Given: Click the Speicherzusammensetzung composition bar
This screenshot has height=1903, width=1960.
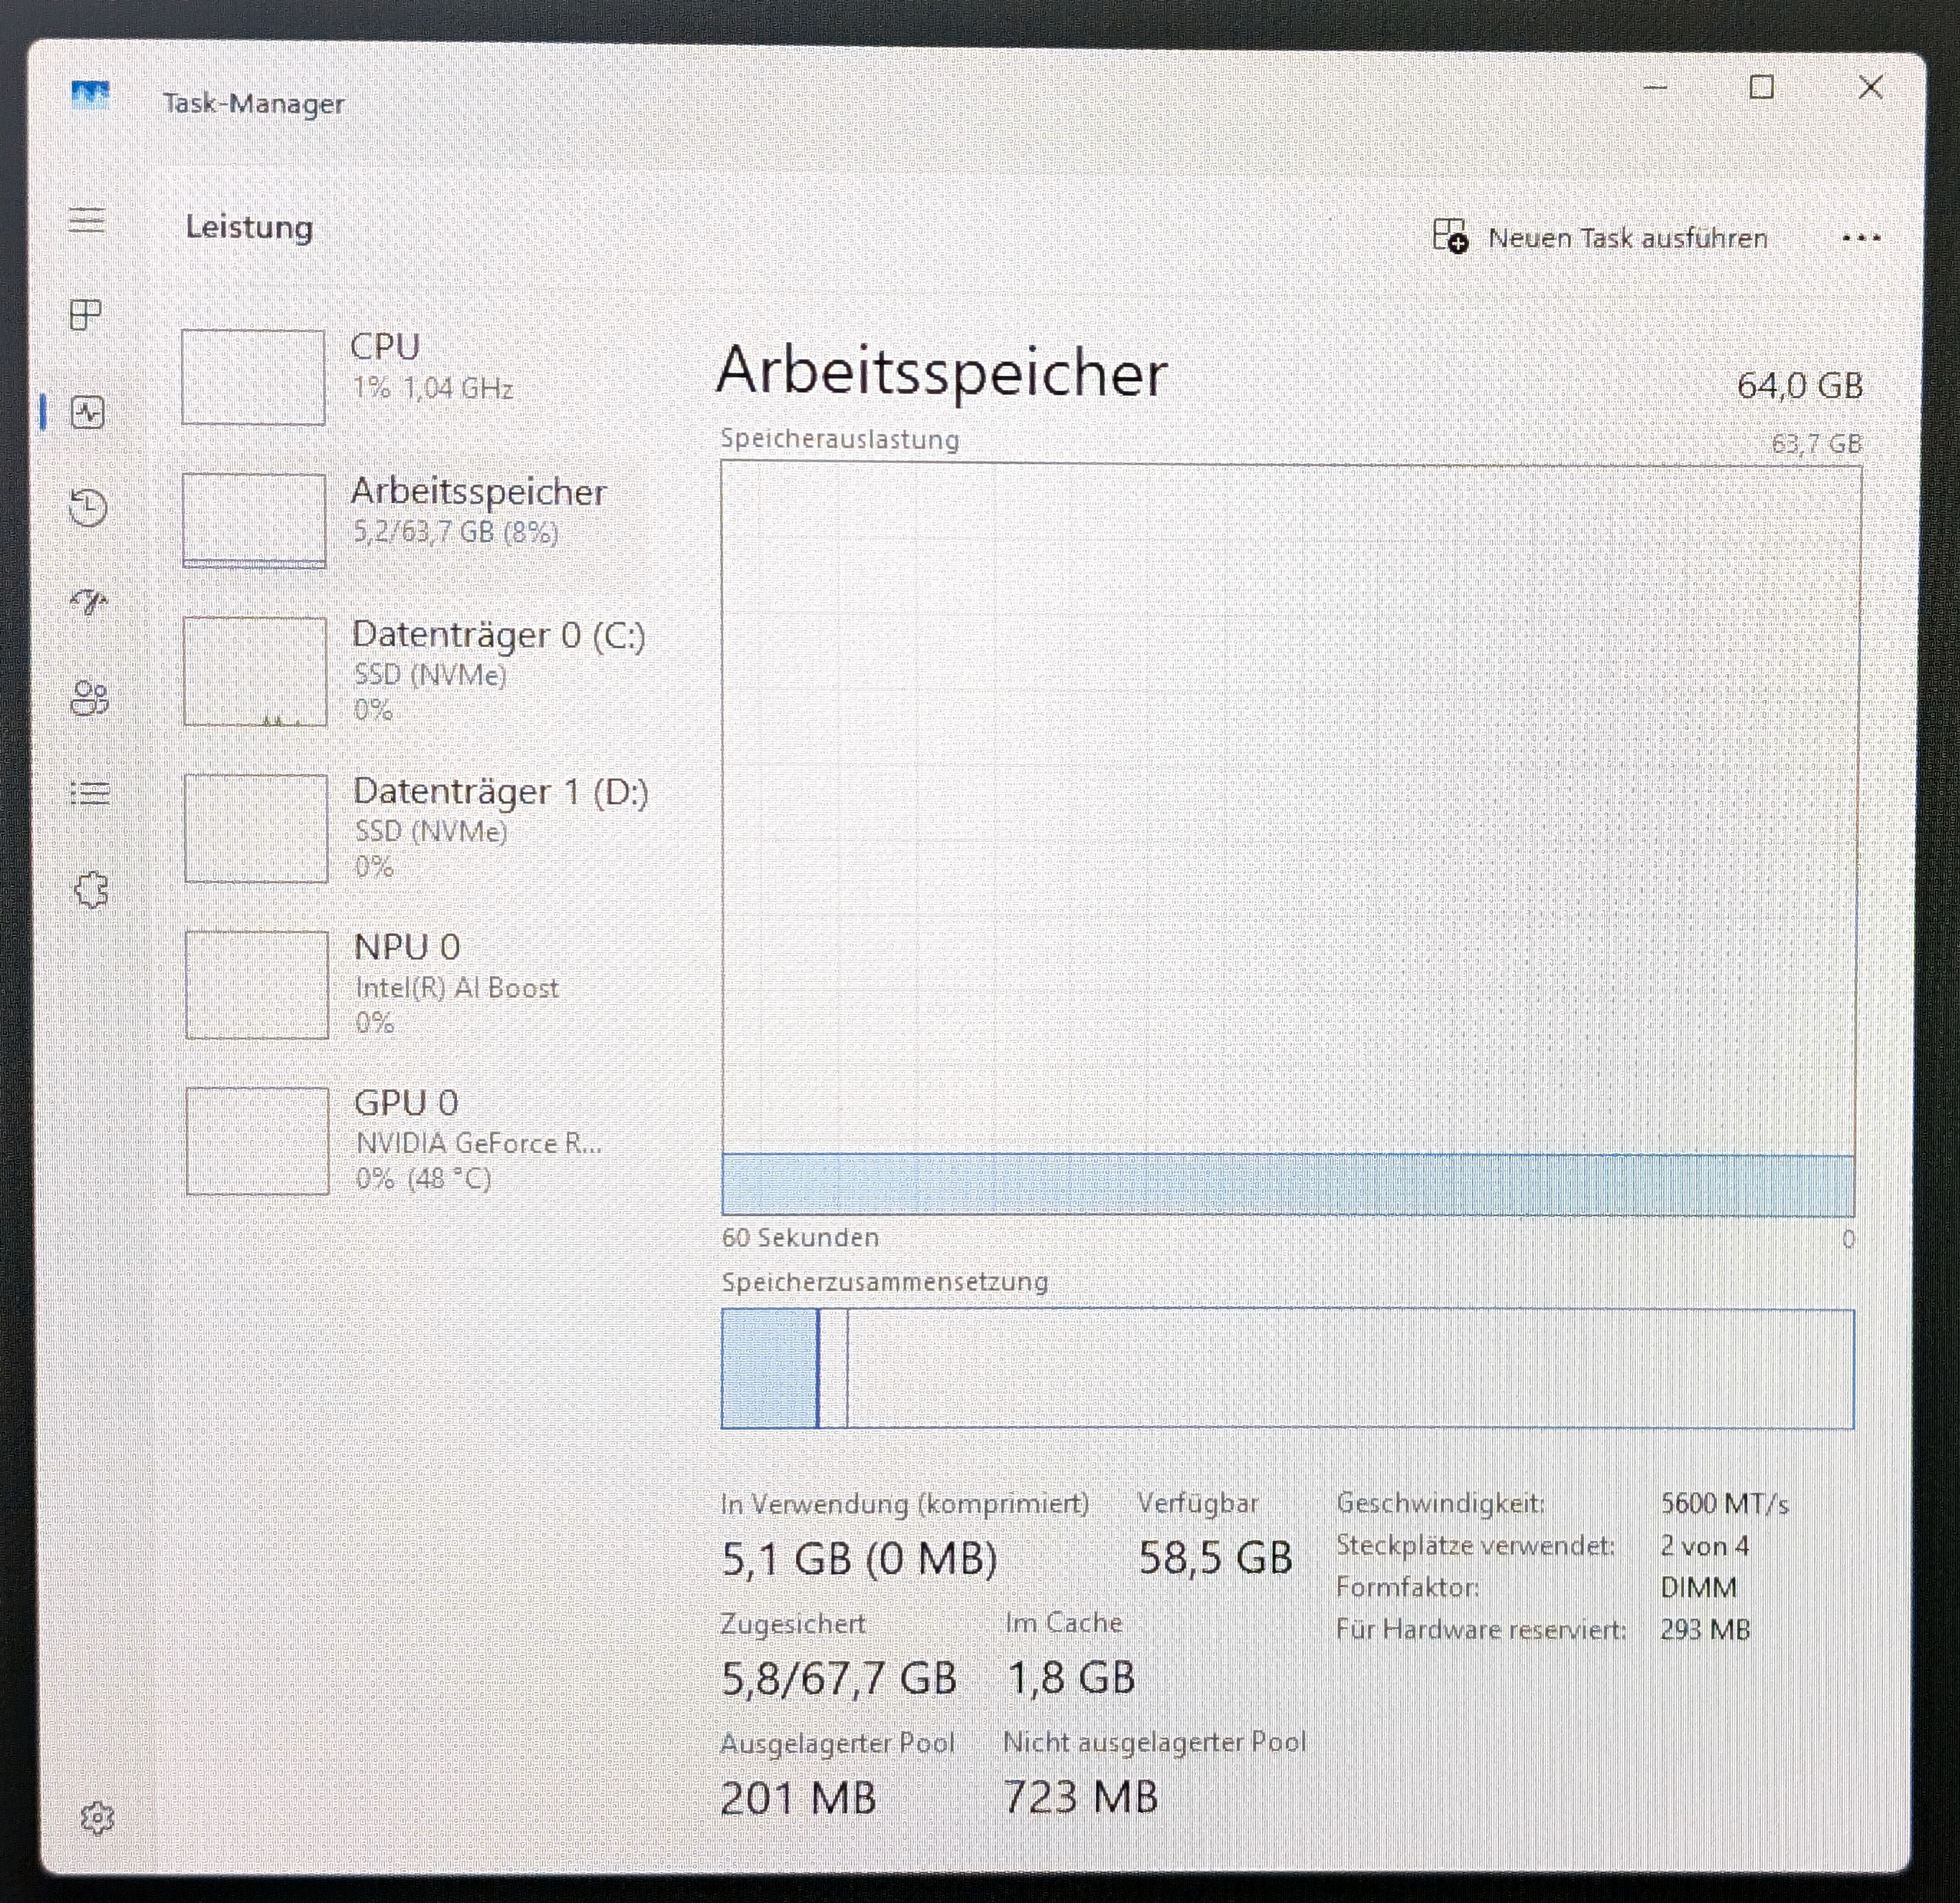Looking at the screenshot, I should pyautogui.click(x=1288, y=1368).
